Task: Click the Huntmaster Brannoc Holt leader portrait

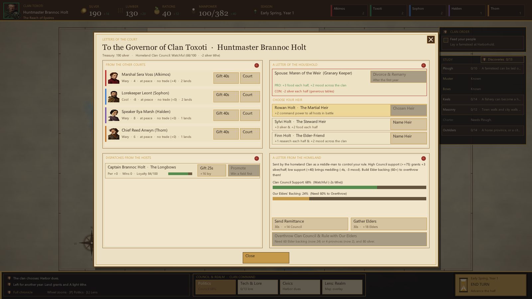Action: (x=11, y=11)
